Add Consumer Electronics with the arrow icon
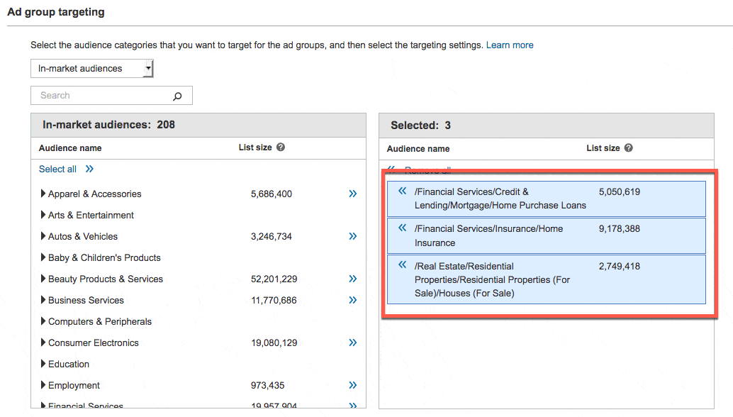Image resolution: width=733 pixels, height=417 pixels. [x=352, y=343]
